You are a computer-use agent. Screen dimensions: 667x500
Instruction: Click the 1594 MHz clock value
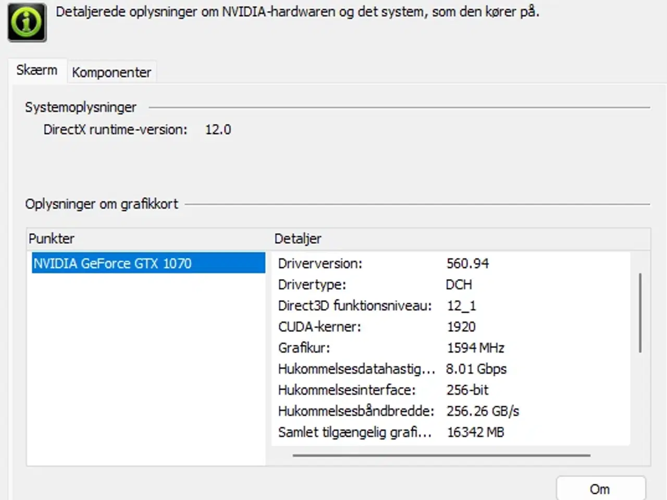click(x=475, y=347)
